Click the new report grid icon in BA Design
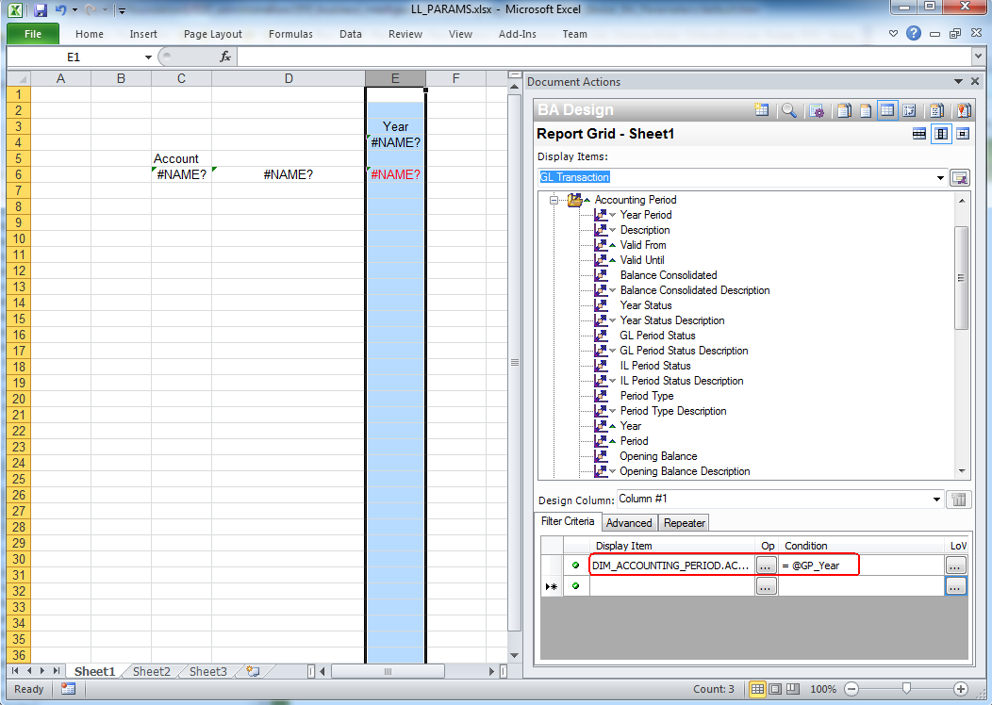The width and height of the screenshot is (992, 705). (762, 110)
